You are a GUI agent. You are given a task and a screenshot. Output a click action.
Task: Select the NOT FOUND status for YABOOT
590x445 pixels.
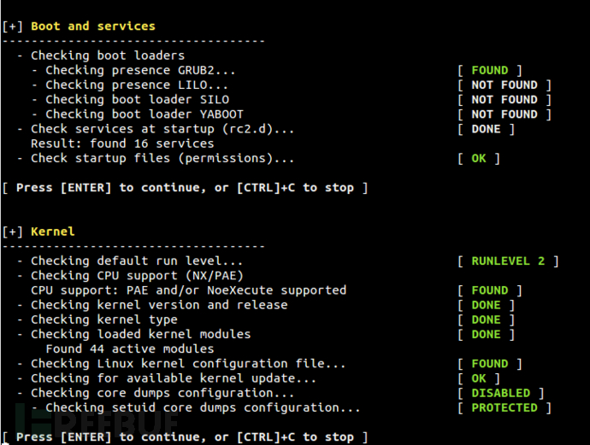click(x=504, y=114)
